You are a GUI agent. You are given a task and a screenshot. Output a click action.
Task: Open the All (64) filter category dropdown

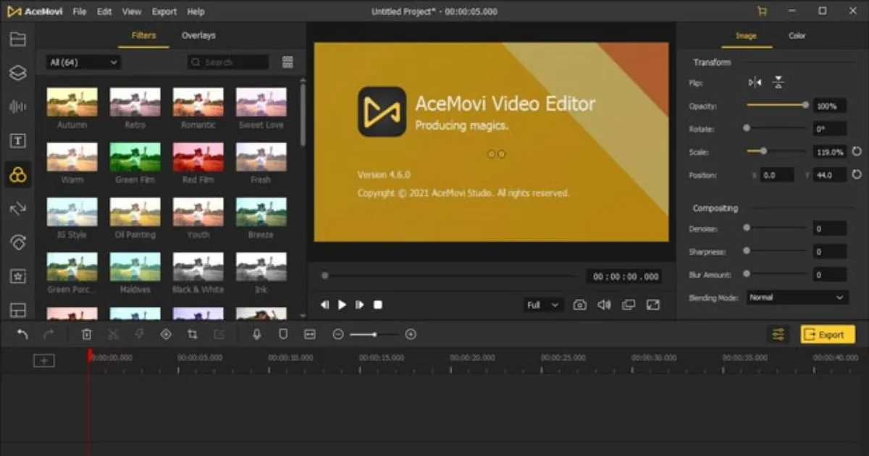[x=83, y=62]
